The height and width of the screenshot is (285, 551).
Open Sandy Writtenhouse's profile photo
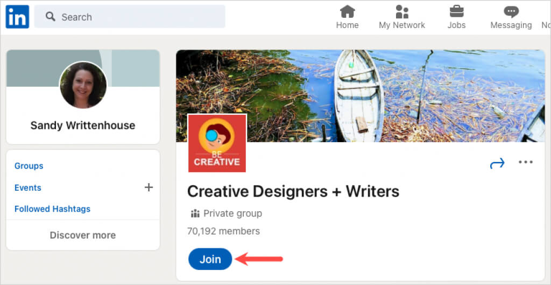click(83, 85)
